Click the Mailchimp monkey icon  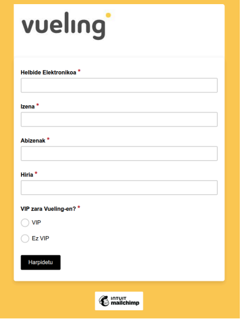(x=104, y=301)
